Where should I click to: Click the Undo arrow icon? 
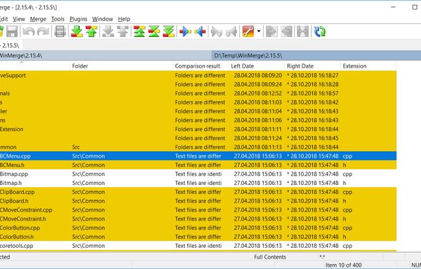(29, 31)
